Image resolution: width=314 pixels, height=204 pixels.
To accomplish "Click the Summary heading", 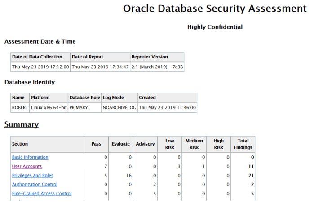I will point(22,124).
